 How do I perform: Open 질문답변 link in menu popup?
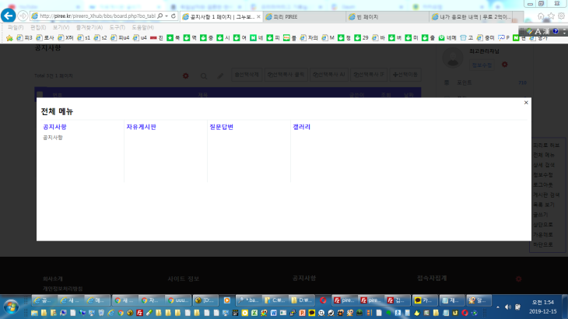coord(222,126)
